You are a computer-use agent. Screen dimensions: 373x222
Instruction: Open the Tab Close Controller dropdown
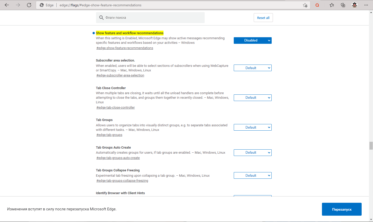click(x=252, y=98)
